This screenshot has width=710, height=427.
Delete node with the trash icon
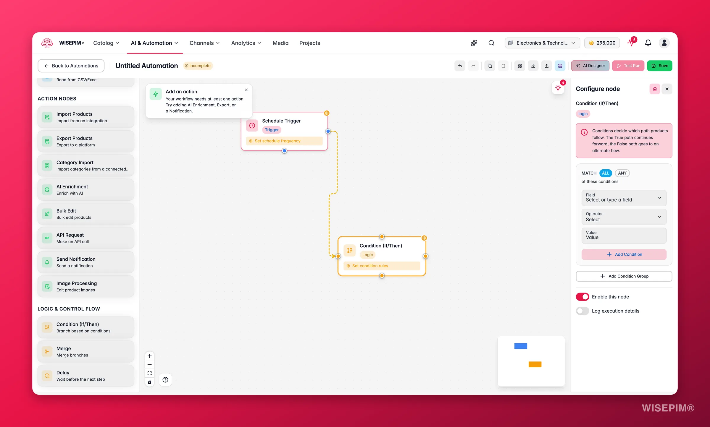655,89
